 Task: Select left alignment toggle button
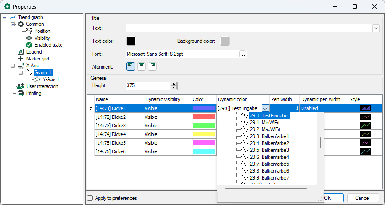tap(131, 66)
